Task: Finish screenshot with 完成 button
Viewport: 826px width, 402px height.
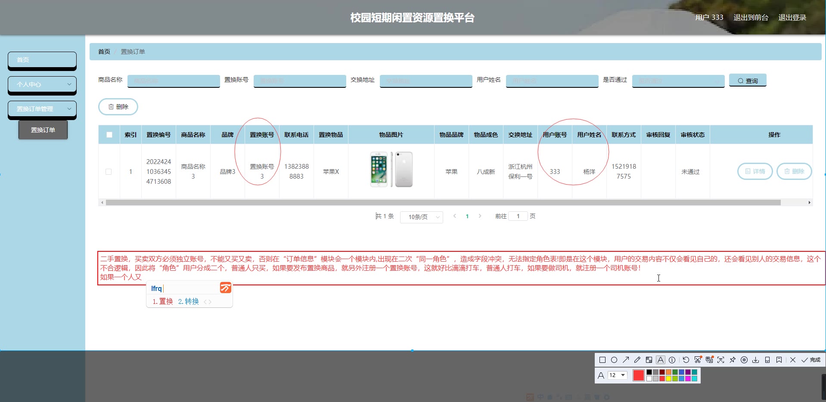Action: pos(811,360)
